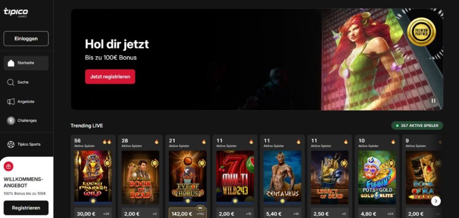
Task: Open the Book of Dead game
Action: click(x=140, y=177)
